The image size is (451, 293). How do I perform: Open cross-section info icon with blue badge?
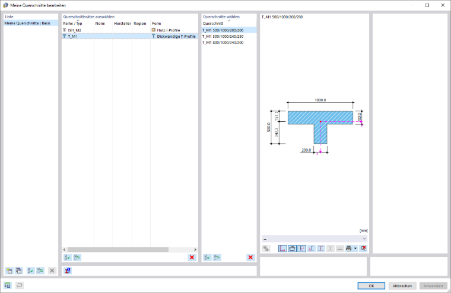[68, 271]
